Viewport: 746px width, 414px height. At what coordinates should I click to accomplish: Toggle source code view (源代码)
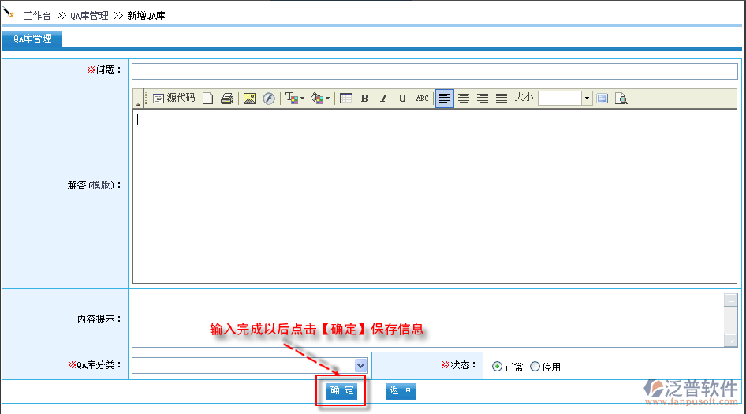tap(174, 98)
